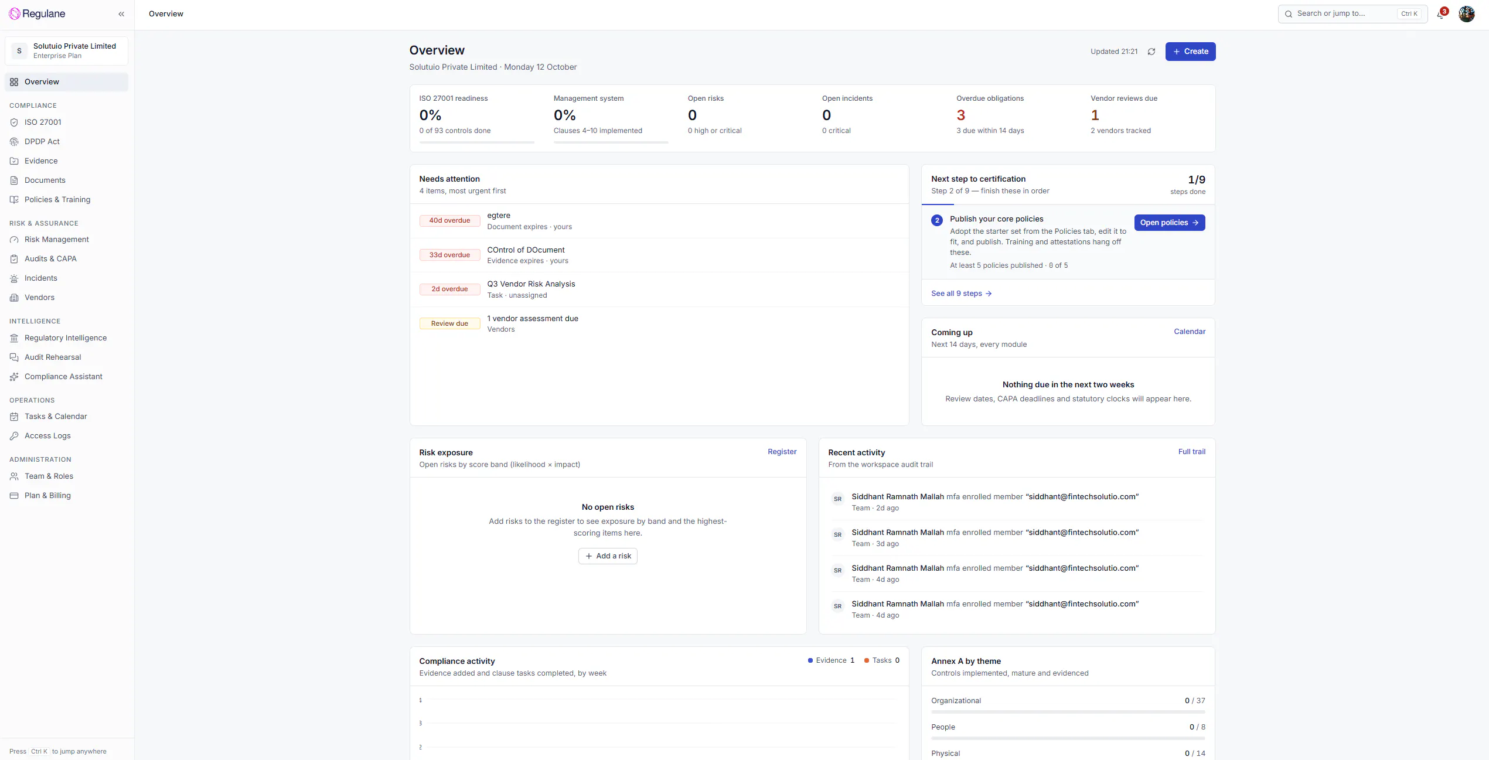Image resolution: width=1489 pixels, height=760 pixels.
Task: Open the user avatar menu
Action: [x=1467, y=14]
